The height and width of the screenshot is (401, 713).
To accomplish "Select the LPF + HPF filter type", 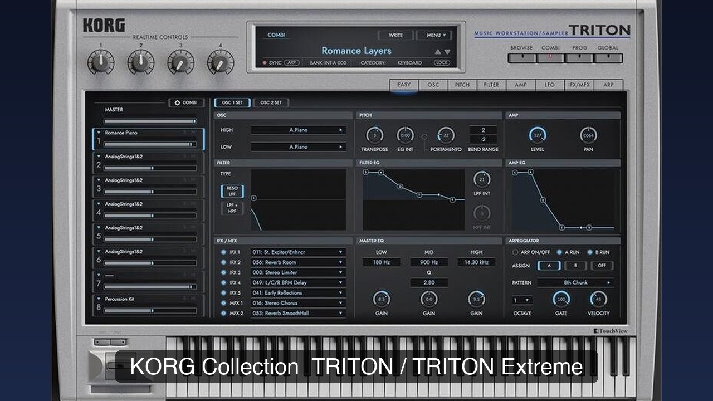I will coord(232,208).
